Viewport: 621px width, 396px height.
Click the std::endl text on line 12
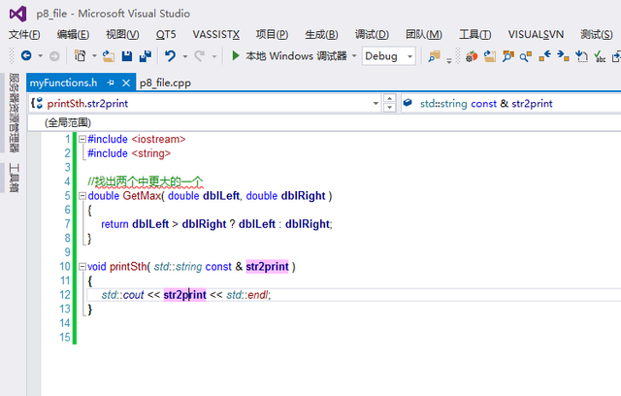click(247, 295)
